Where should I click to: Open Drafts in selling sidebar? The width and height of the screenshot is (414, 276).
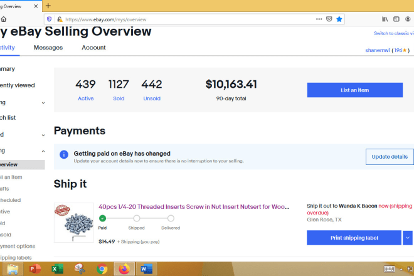[4, 189]
